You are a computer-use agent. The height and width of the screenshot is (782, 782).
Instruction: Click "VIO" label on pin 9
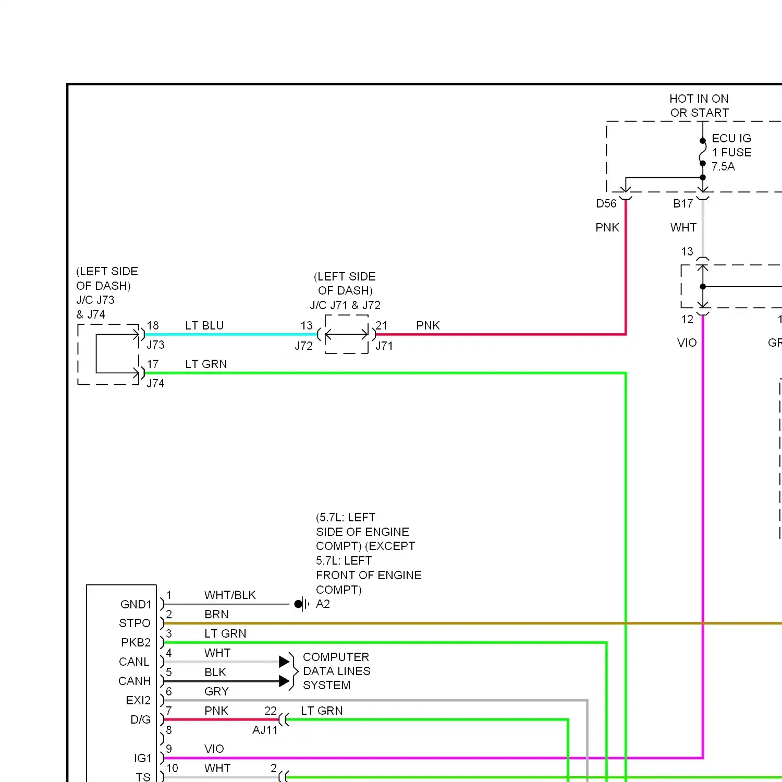[214, 749]
